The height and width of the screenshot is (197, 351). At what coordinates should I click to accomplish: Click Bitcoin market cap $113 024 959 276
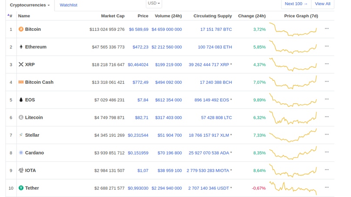107,29
